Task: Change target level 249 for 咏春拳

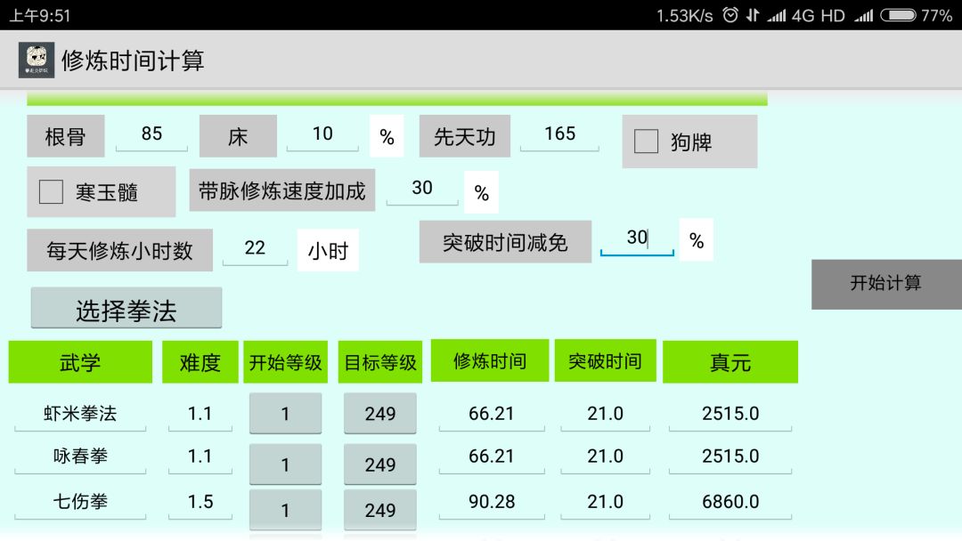Action: (x=379, y=464)
